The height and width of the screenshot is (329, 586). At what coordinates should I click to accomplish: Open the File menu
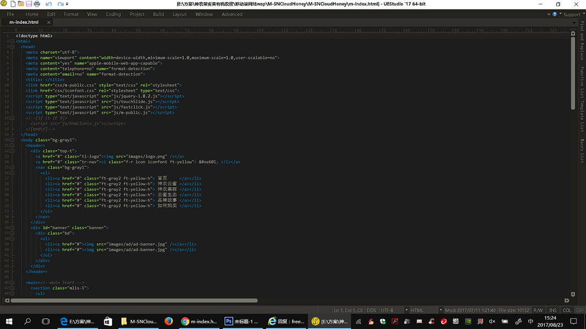(x=10, y=14)
